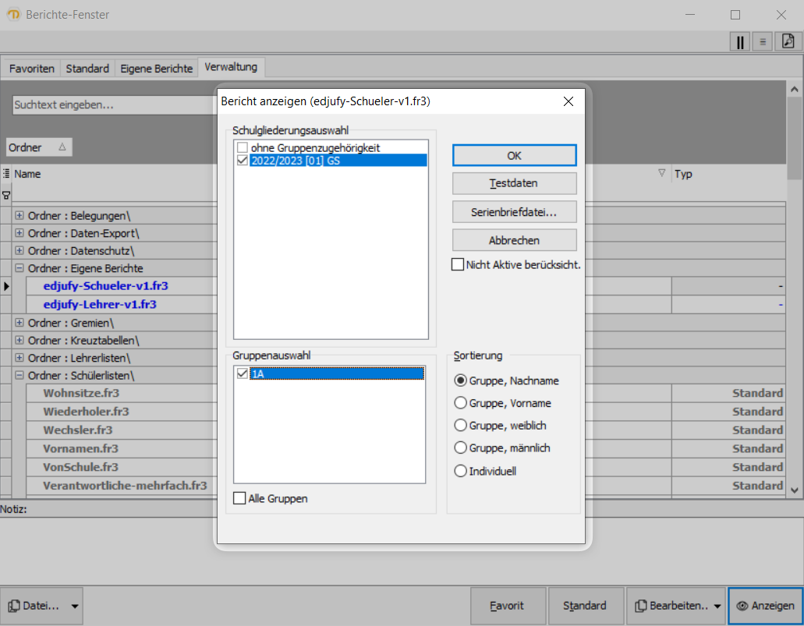Collapse the Ordner : Eigene Berichte folder

(x=19, y=268)
